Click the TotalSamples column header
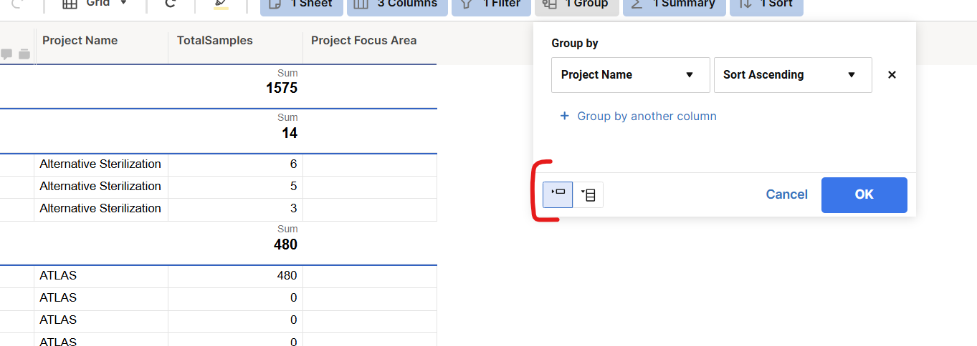 (x=215, y=41)
